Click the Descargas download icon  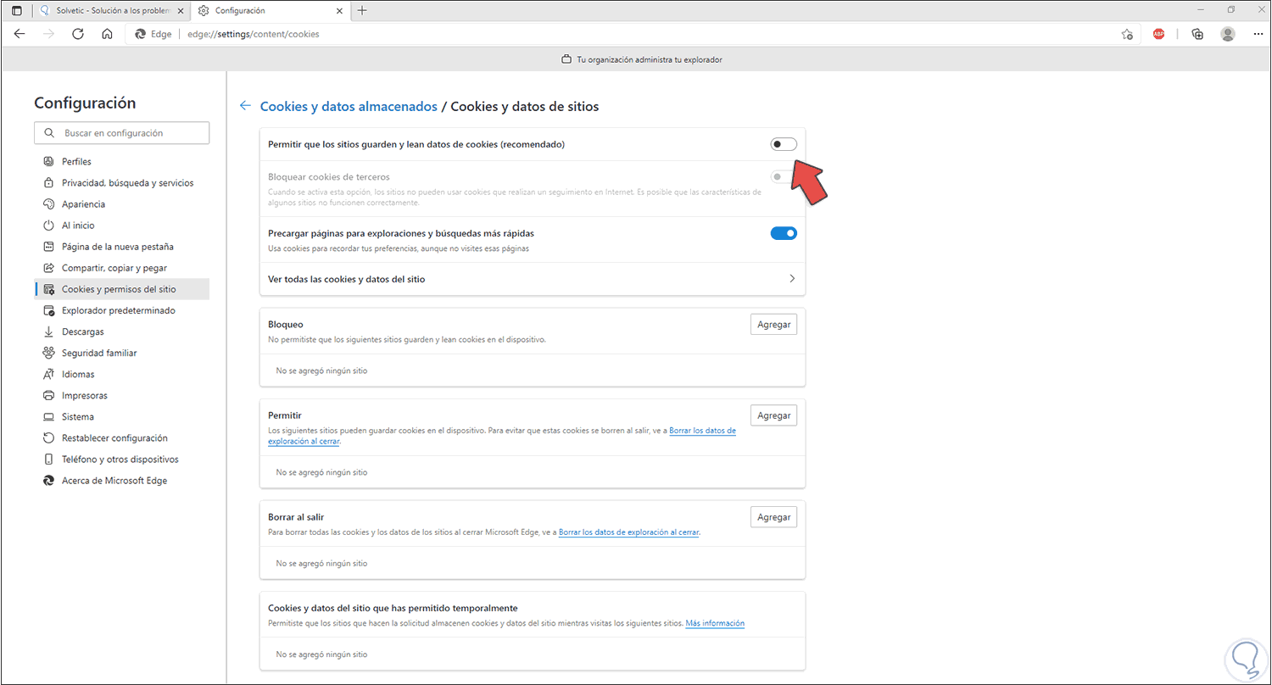(48, 331)
